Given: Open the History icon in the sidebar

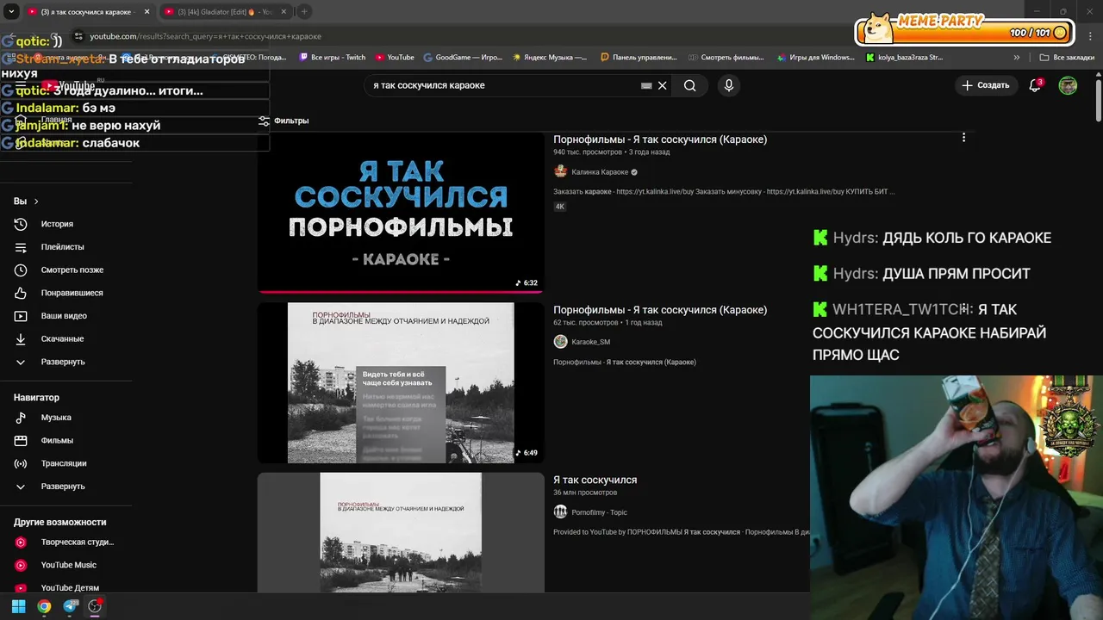Looking at the screenshot, I should (21, 224).
